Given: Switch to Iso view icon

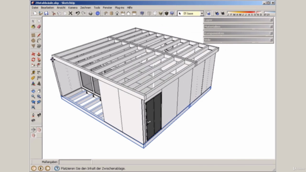Looking at the screenshot, I should coord(106,13).
